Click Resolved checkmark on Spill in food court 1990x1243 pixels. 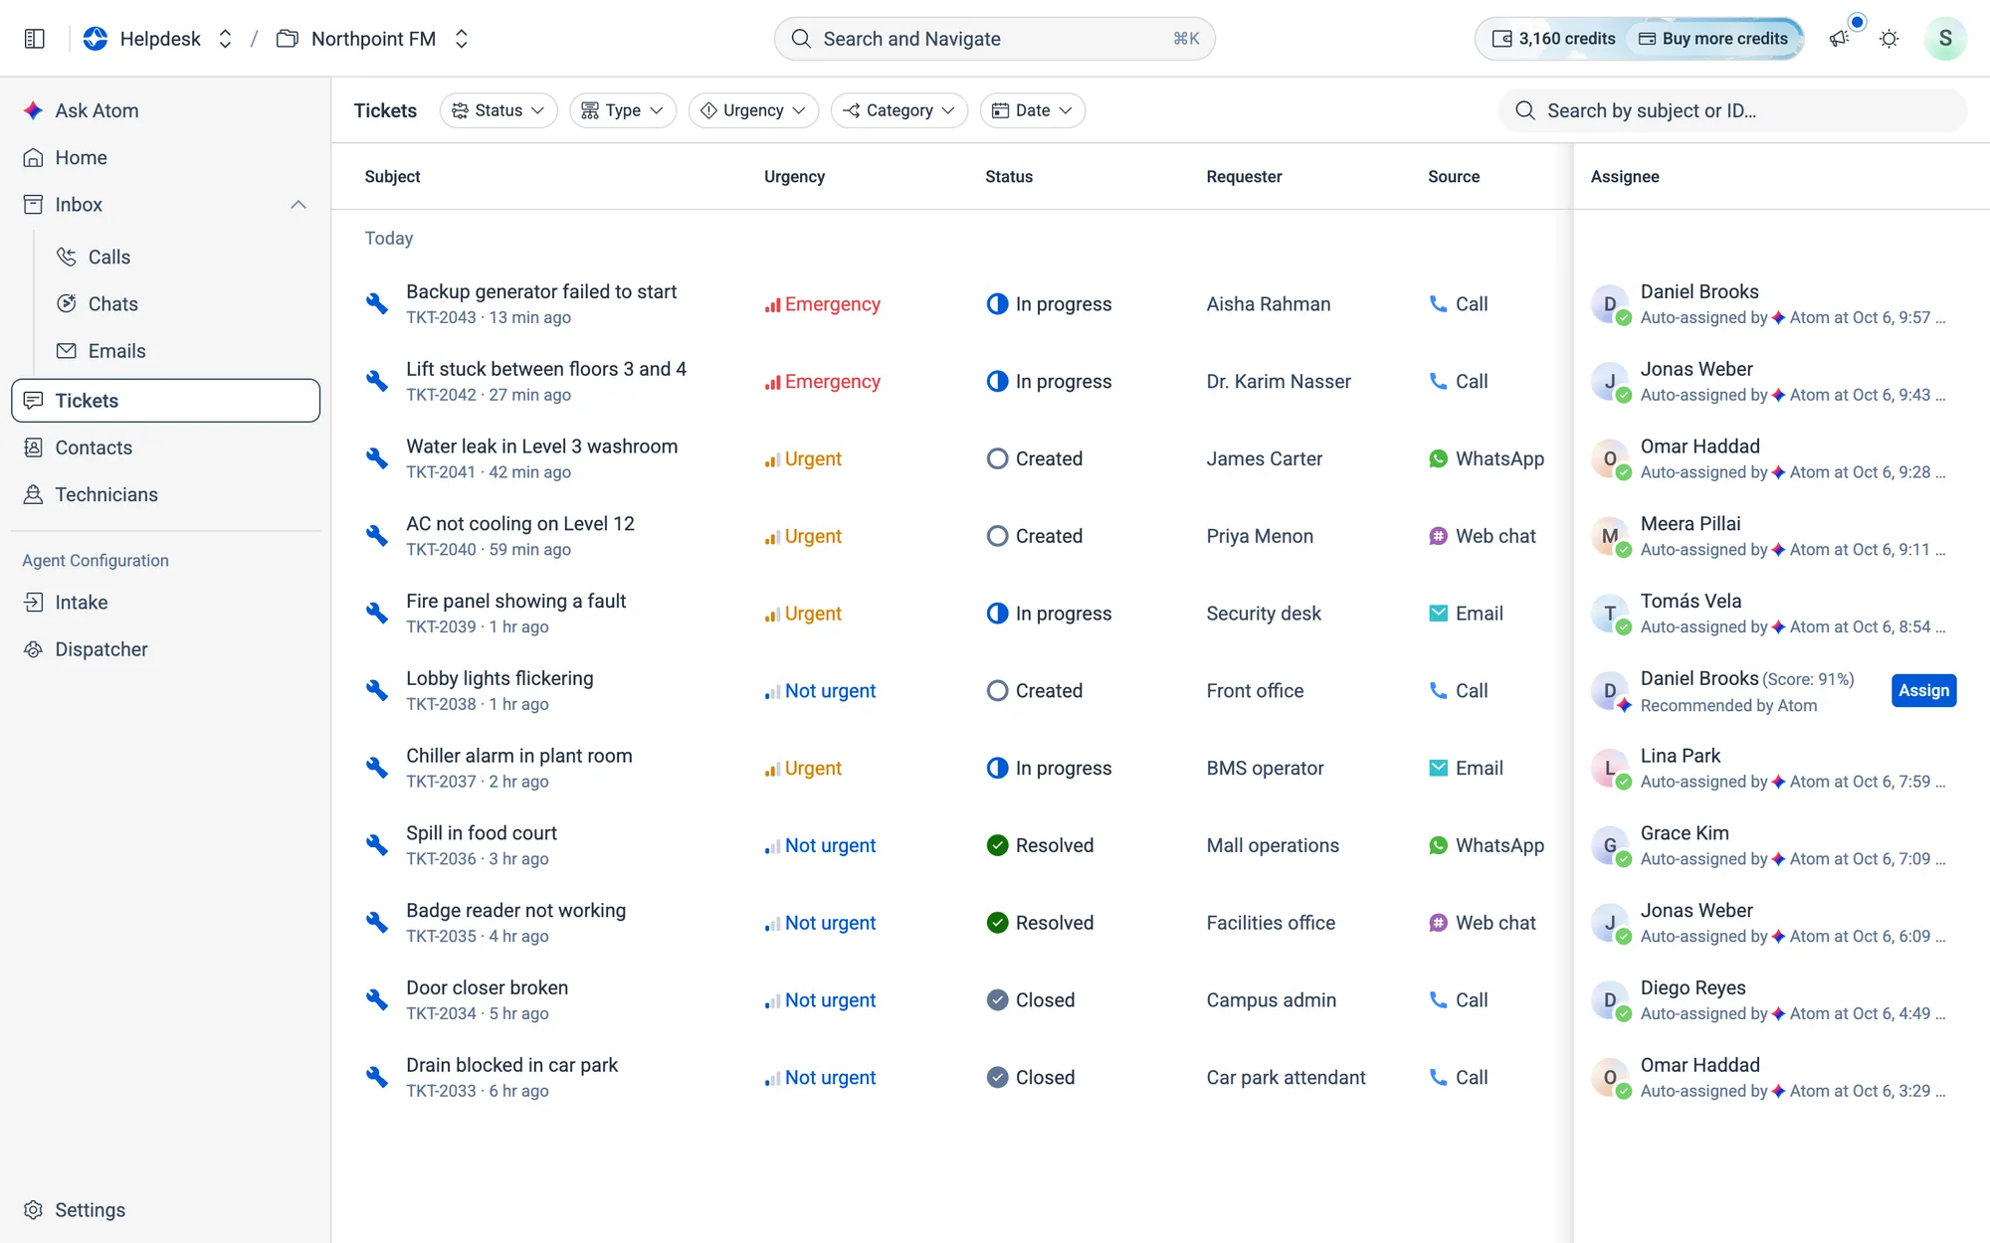(997, 845)
